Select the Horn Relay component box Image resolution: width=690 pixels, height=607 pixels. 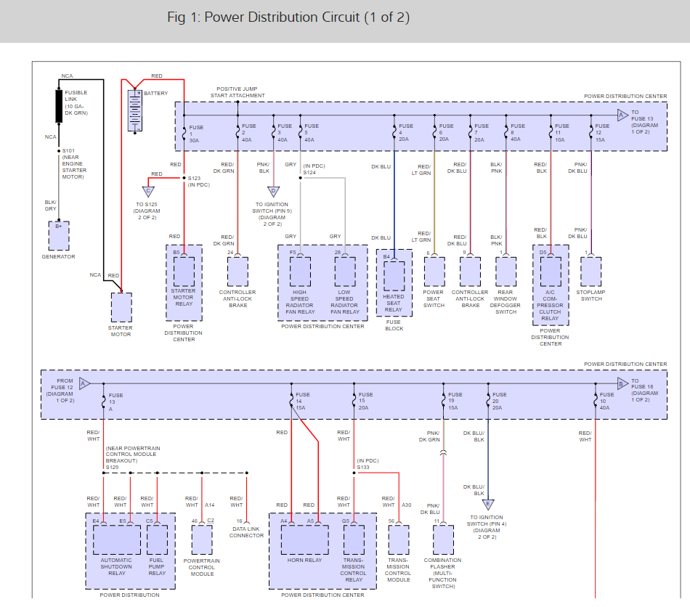304,539
